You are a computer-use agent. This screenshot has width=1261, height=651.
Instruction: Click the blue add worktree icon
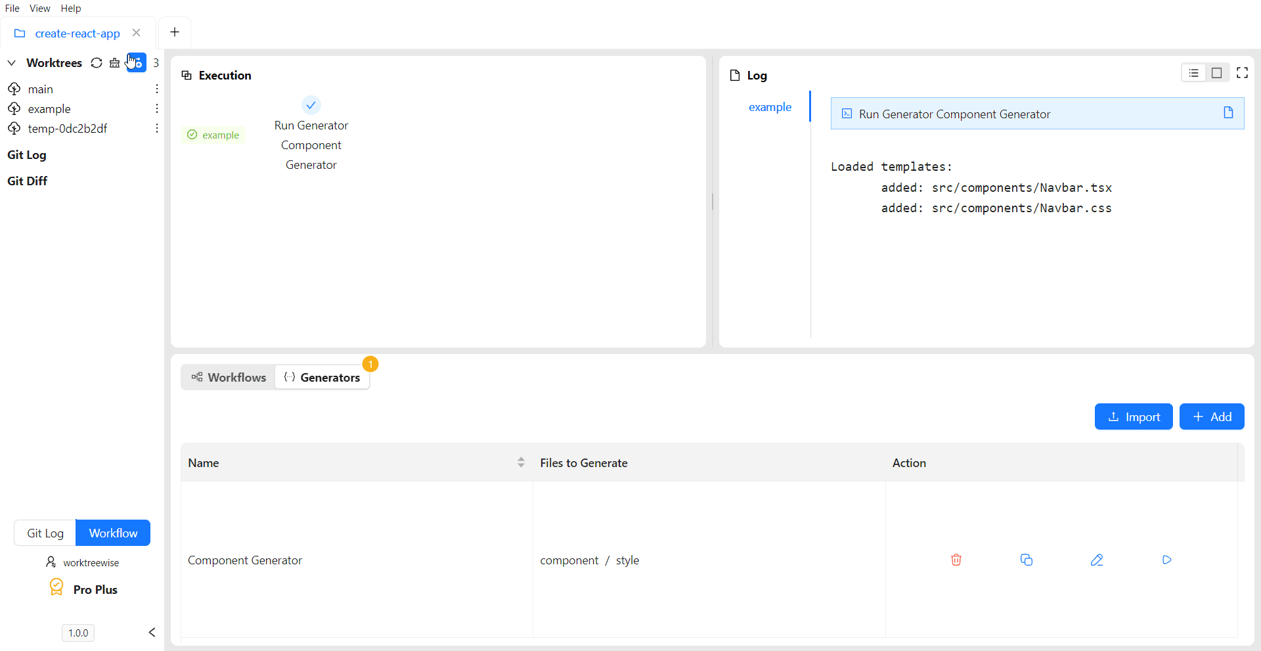[135, 62]
